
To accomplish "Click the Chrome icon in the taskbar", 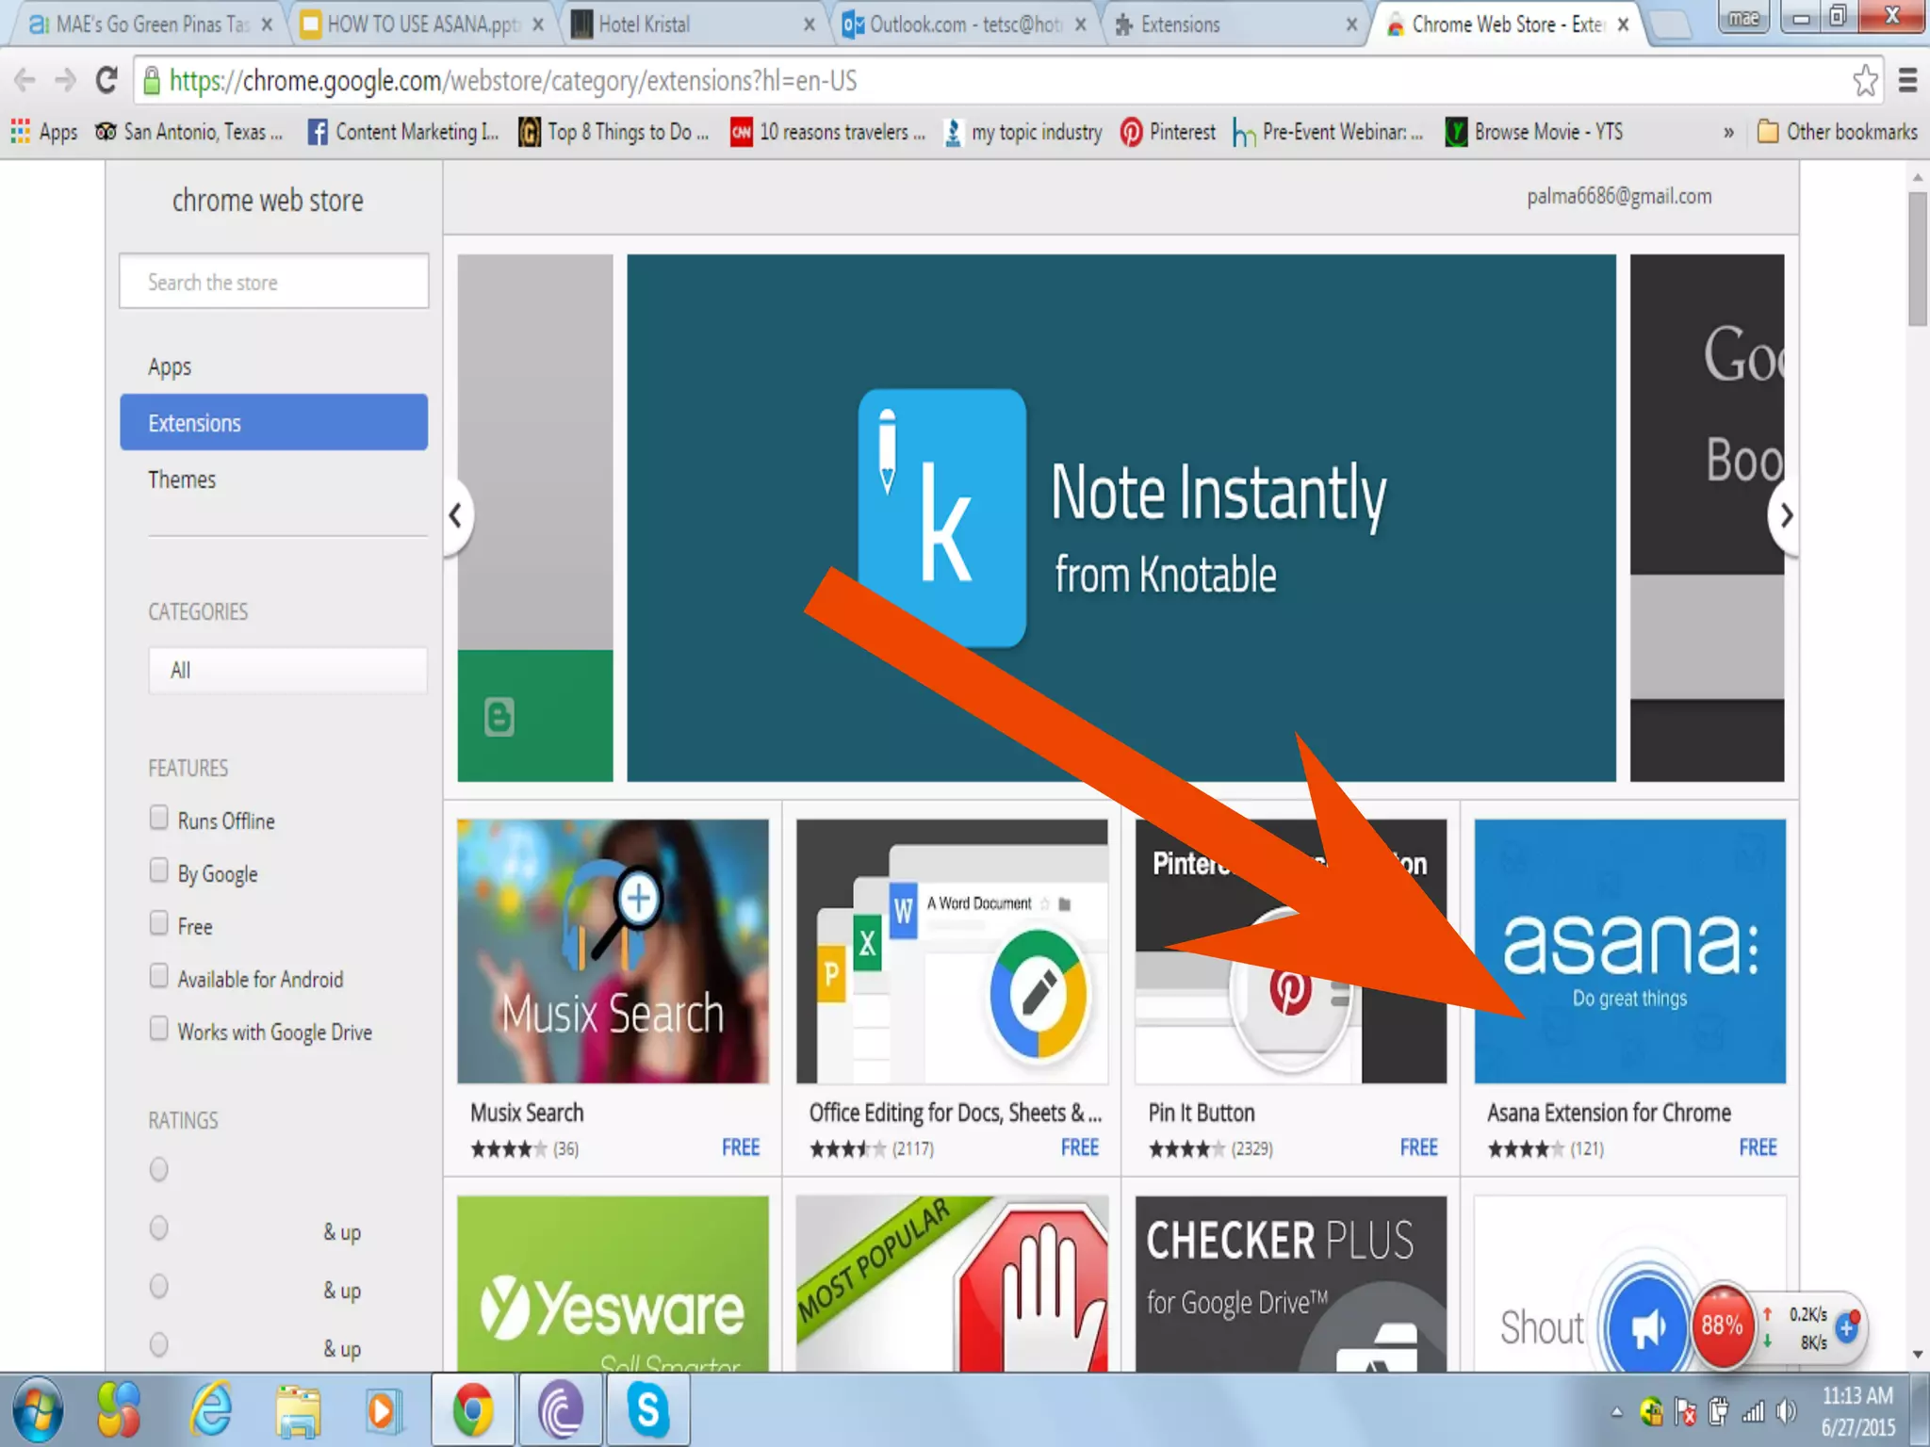I will [x=472, y=1410].
